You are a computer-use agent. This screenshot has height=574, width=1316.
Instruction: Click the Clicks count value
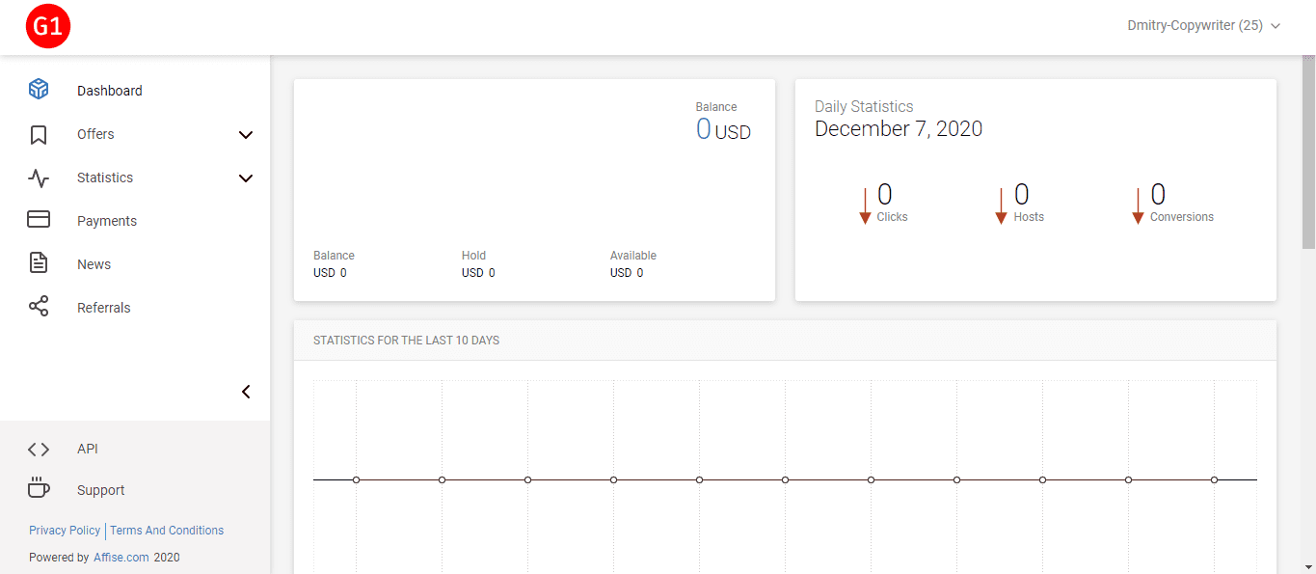click(884, 195)
